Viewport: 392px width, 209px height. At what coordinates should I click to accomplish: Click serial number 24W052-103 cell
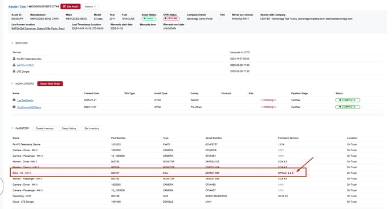[x=213, y=162]
